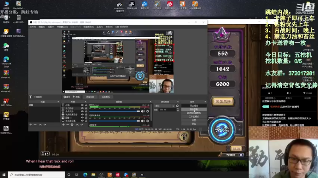
Task: Open YY语音 desktop icon
Action: (6, 116)
